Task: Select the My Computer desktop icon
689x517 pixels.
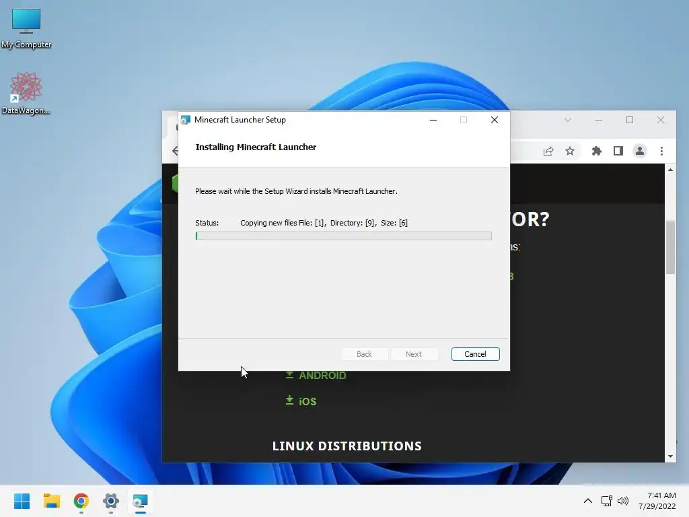Action: click(26, 28)
